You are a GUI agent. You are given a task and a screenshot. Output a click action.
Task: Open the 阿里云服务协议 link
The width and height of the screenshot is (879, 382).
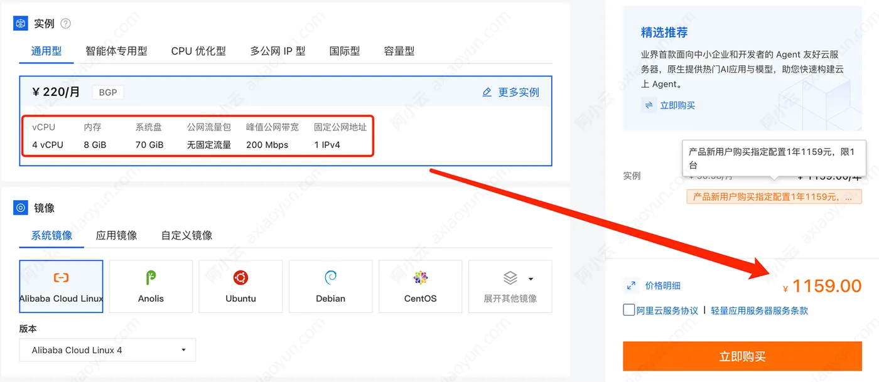click(667, 310)
